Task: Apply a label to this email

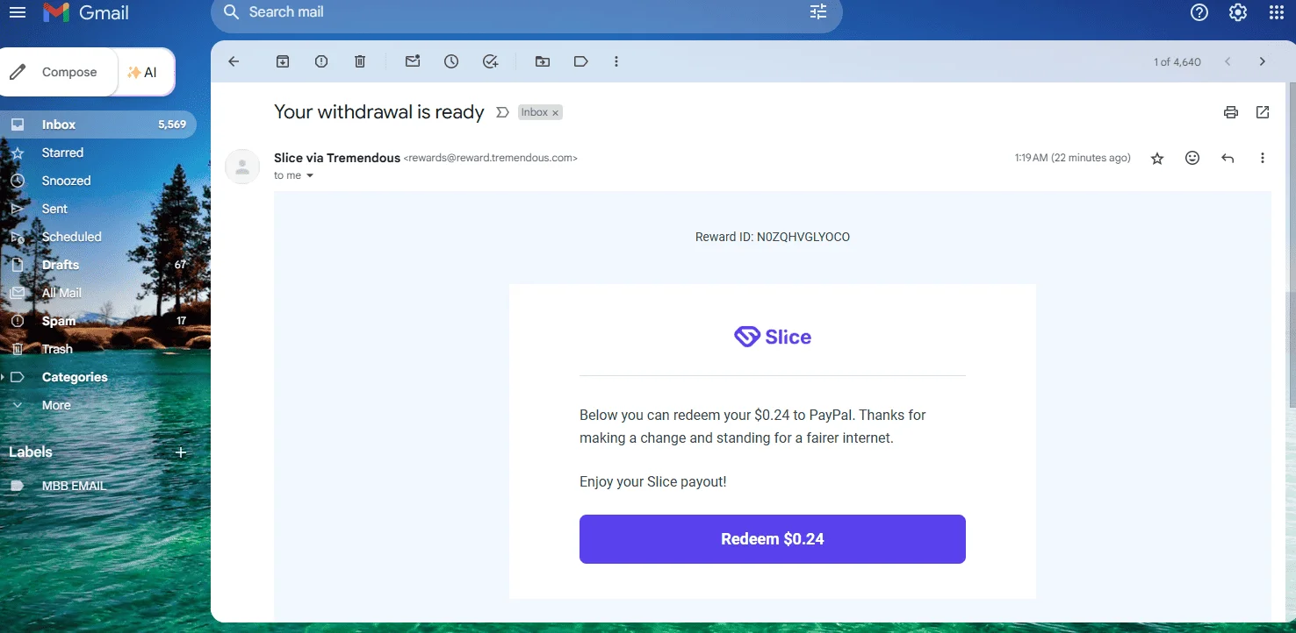Action: (580, 61)
